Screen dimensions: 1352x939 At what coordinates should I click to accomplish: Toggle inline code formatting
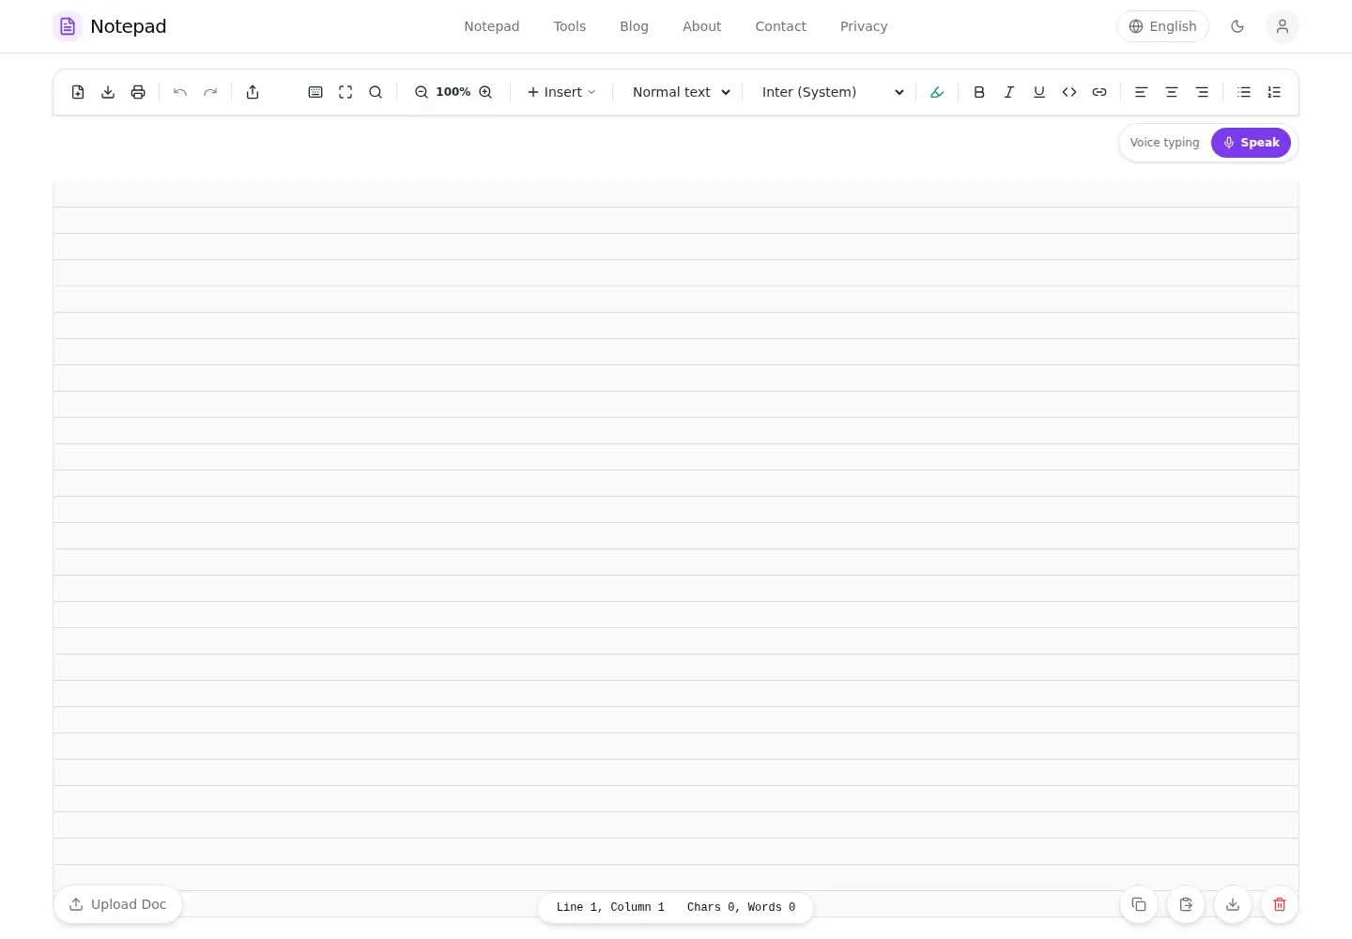tap(1069, 92)
